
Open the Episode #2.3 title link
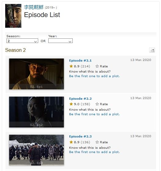[x=80, y=137]
